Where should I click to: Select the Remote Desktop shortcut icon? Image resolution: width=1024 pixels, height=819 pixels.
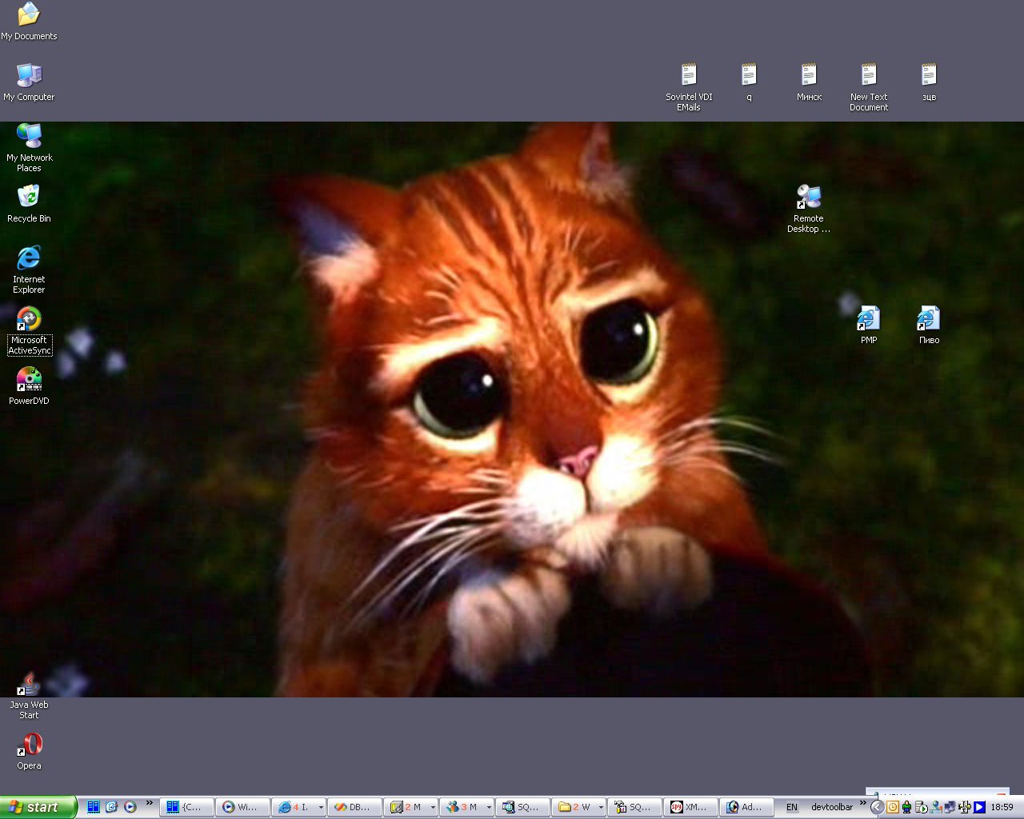809,209
